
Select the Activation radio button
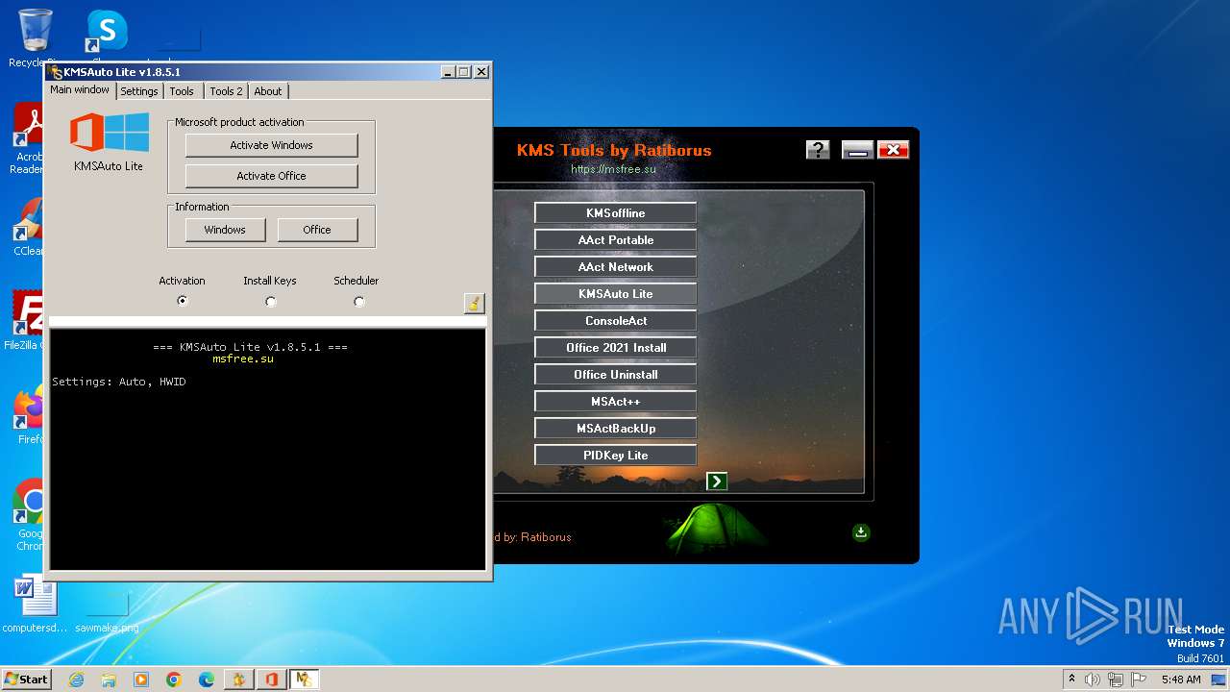[x=183, y=301]
